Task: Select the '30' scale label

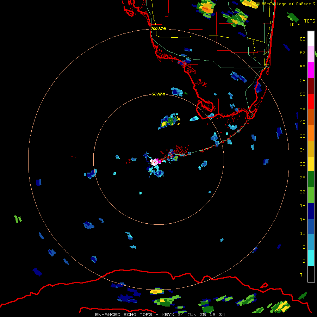Action: click(303, 164)
